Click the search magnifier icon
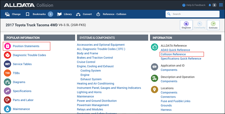The width and height of the screenshot is (225, 114). click(x=169, y=14)
